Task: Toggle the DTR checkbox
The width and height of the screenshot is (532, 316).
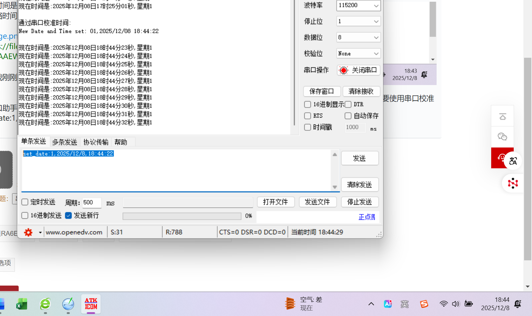Action: pyautogui.click(x=348, y=104)
